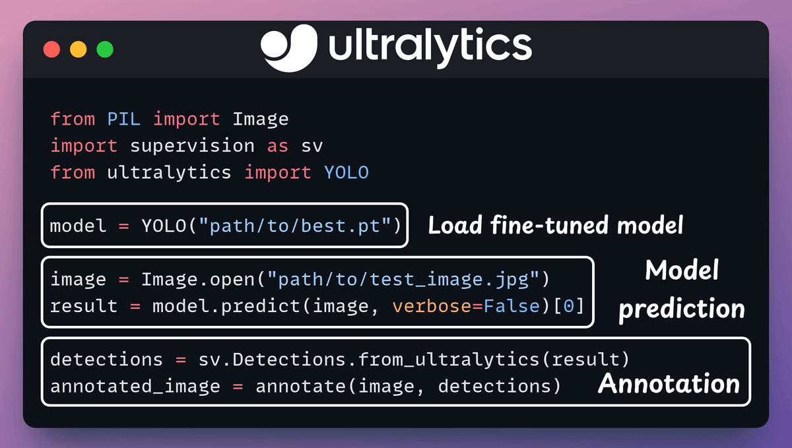Click the 'Annotation' label

click(x=669, y=384)
